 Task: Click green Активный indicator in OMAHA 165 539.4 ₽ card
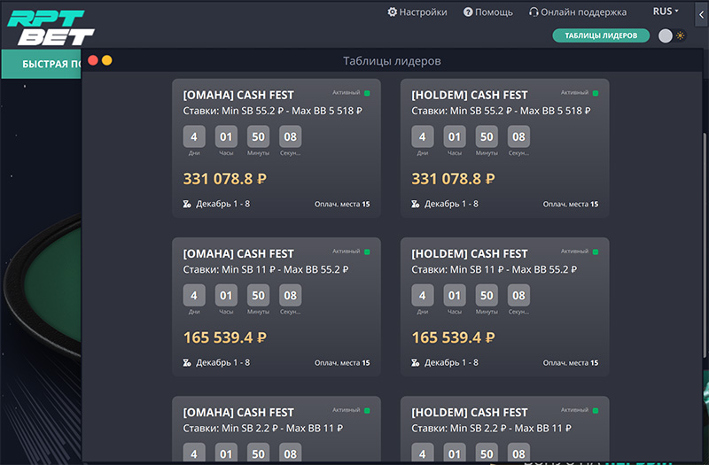click(x=366, y=252)
